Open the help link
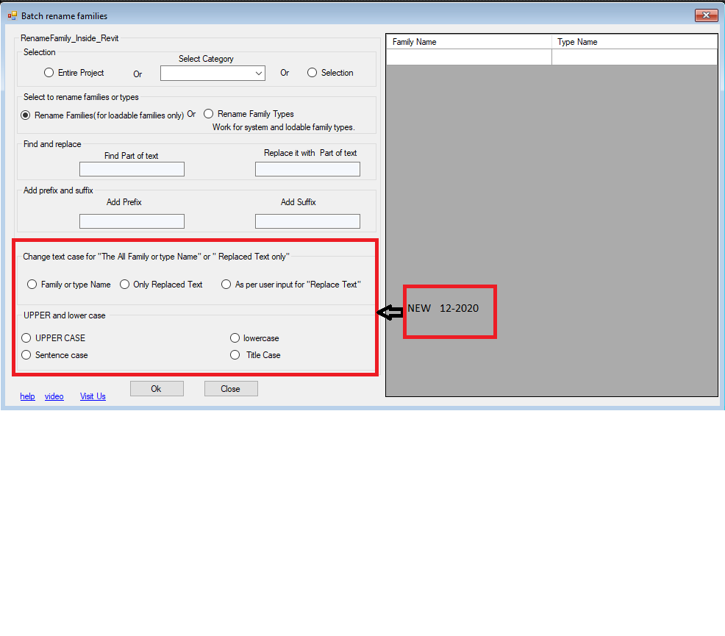This screenshot has height=636, width=725. click(28, 396)
